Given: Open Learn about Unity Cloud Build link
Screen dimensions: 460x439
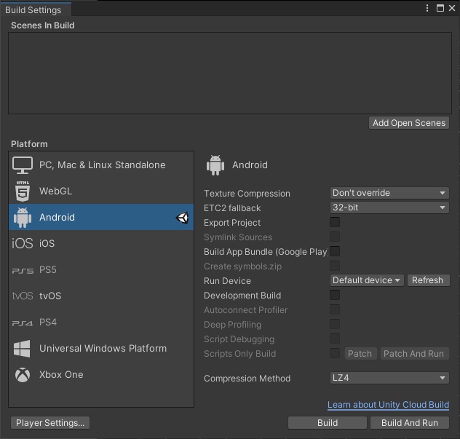Looking at the screenshot, I should 388,405.
